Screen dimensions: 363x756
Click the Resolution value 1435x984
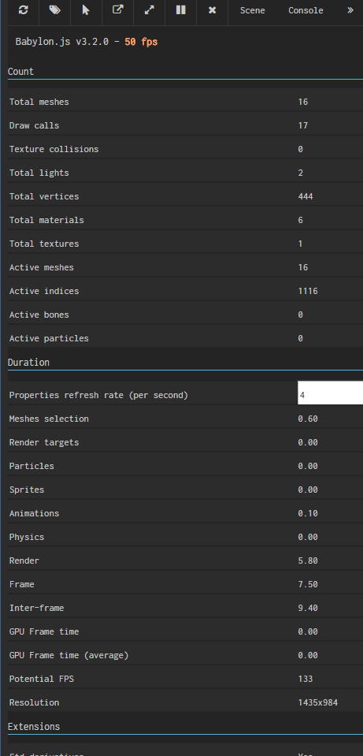[x=318, y=702]
